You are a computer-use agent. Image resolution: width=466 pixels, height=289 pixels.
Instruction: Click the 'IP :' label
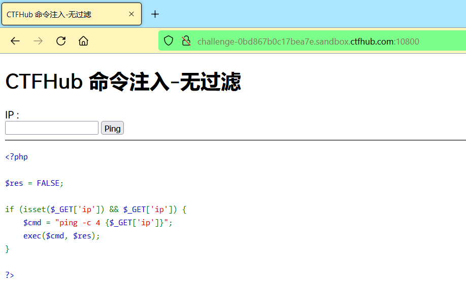click(12, 115)
